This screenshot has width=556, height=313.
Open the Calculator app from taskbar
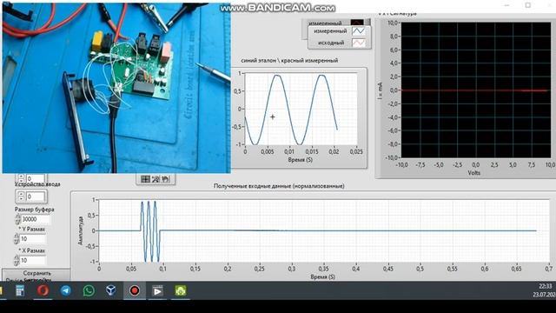coord(20,290)
